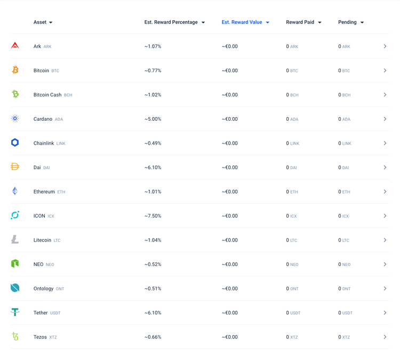Screen dimensions: 400x350
Task: Select the Ethereum ETH asset name
Action: pos(49,191)
